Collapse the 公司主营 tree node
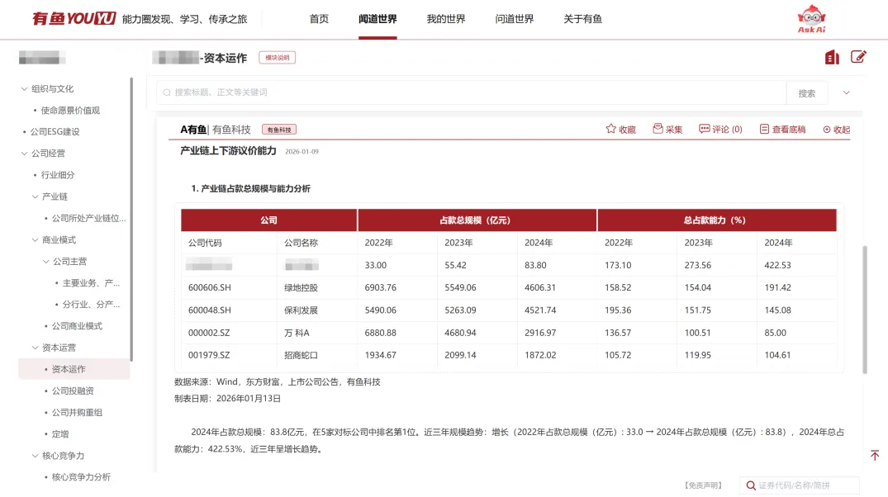The image size is (888, 497). pos(45,262)
